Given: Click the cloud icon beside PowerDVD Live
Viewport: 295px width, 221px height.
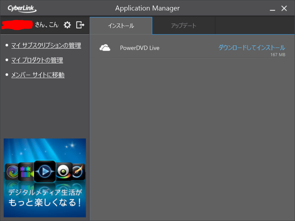Looking at the screenshot, I should click(105, 48).
